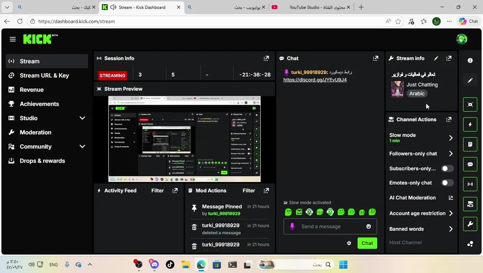483x273 pixels.
Task: Expand the Studio sidebar section
Action: (x=82, y=118)
